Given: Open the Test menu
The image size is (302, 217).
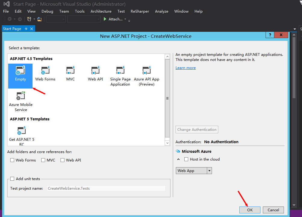Looking at the screenshot, I should [121, 11].
